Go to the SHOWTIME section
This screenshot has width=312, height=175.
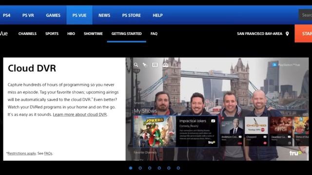point(93,34)
